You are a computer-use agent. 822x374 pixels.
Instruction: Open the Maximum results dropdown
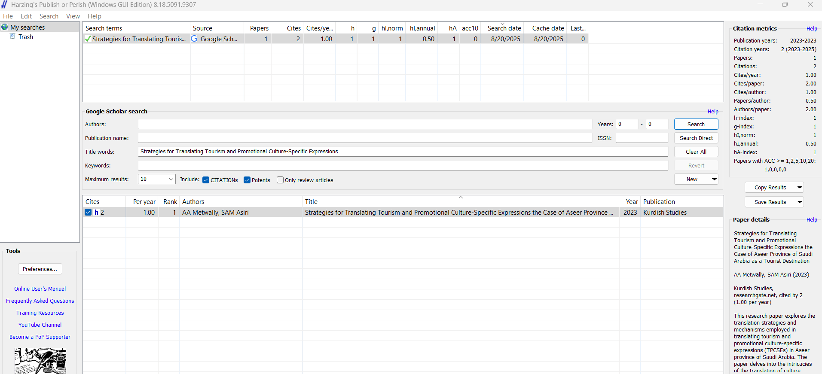171,179
